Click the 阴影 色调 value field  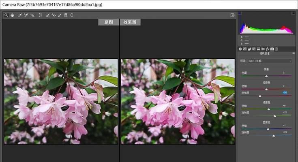[283, 73]
